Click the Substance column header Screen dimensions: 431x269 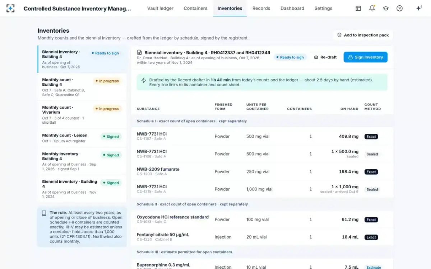pos(148,109)
